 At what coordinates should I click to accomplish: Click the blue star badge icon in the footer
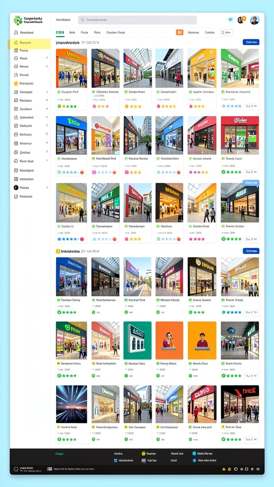(x=194, y=460)
